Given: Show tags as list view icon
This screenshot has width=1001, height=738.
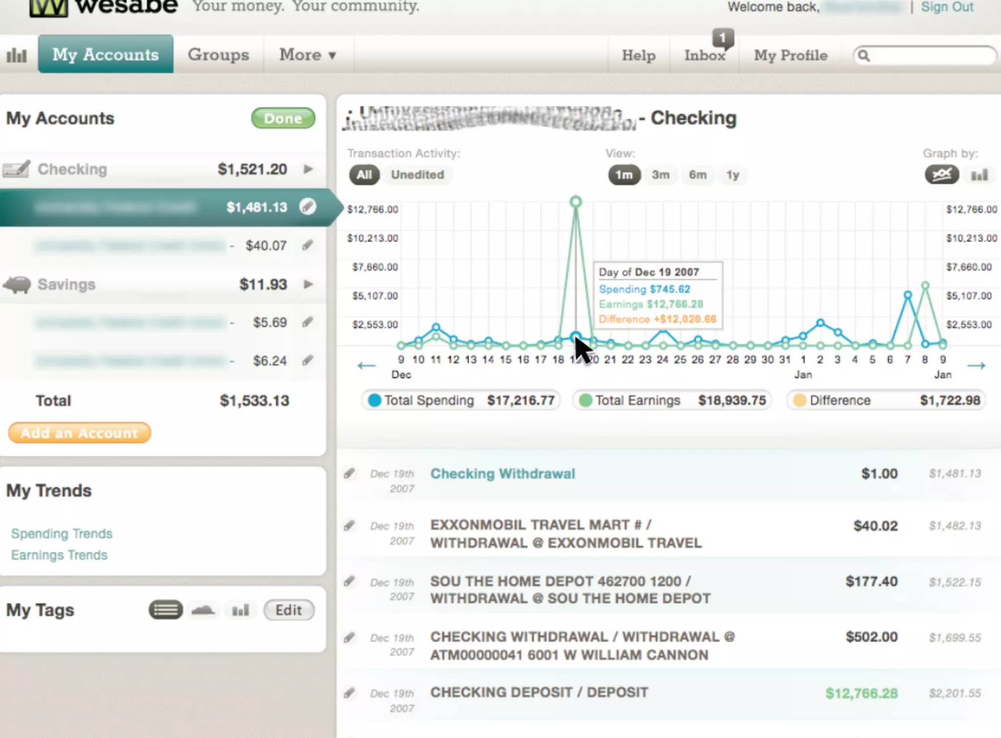Looking at the screenshot, I should [x=166, y=610].
